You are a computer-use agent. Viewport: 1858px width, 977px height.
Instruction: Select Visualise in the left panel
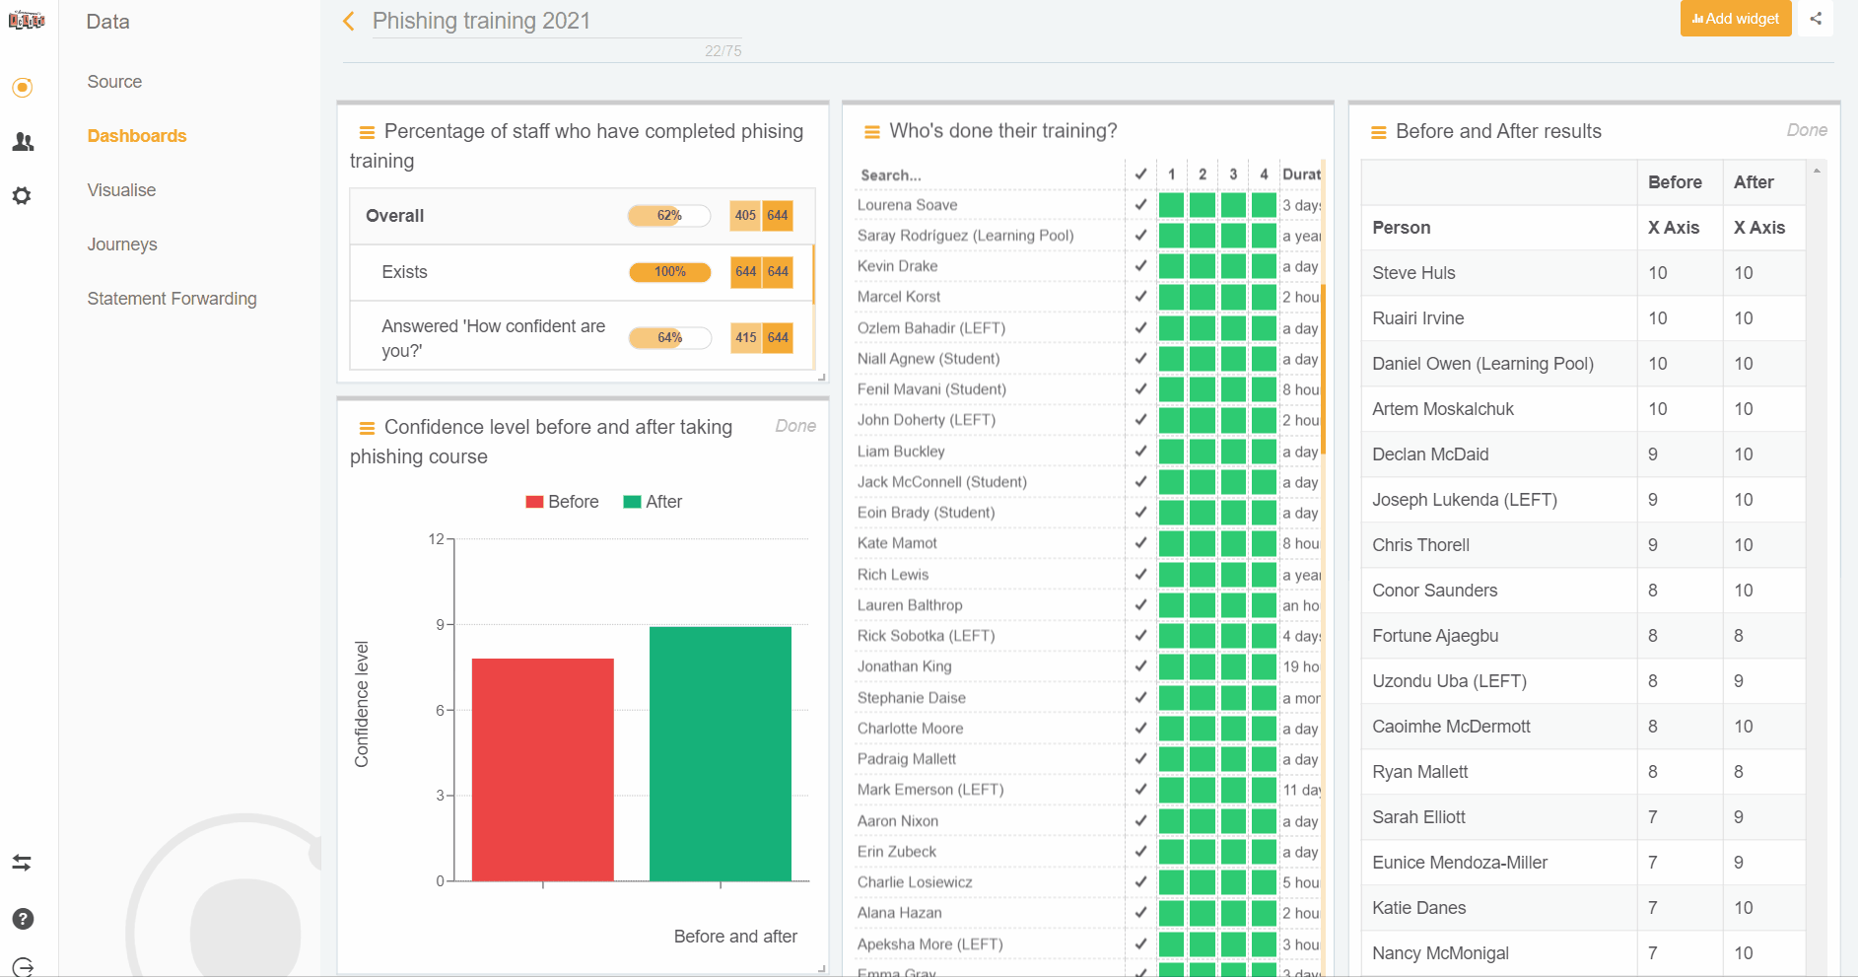coord(121,189)
